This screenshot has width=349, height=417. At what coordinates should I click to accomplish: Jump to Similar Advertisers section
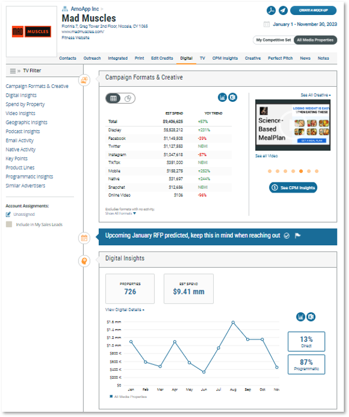[x=25, y=186]
